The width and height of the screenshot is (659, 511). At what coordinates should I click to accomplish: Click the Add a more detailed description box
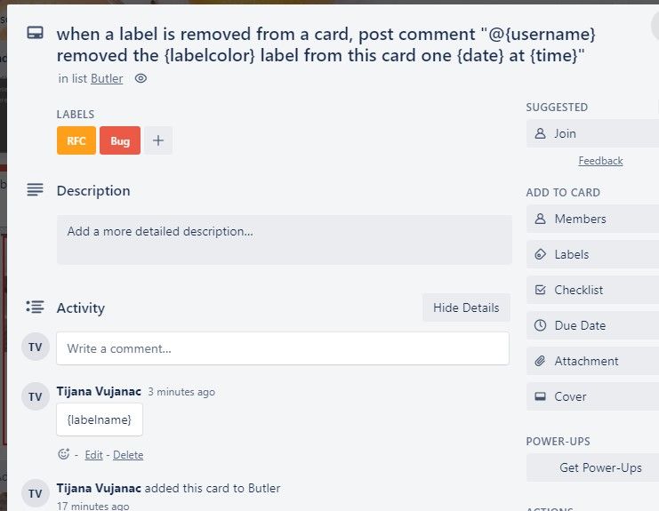click(284, 240)
